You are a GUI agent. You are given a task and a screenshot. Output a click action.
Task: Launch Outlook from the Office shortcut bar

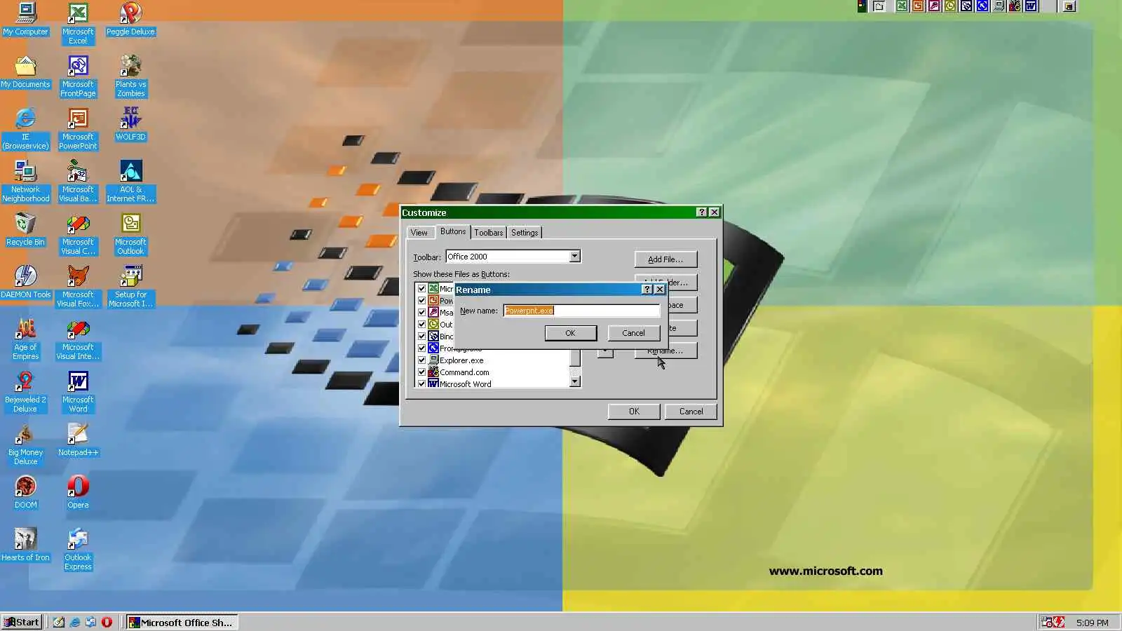pos(950,6)
